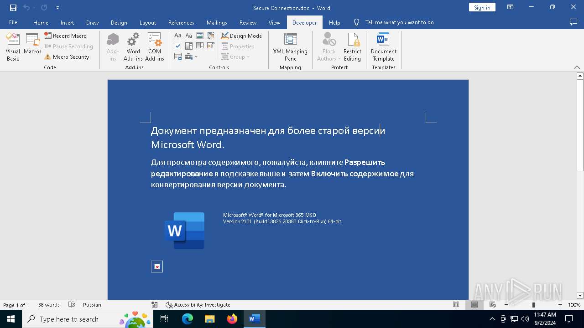Screen dimensions: 584x328
Task: Open the Visual Basic editor
Action: click(13, 47)
